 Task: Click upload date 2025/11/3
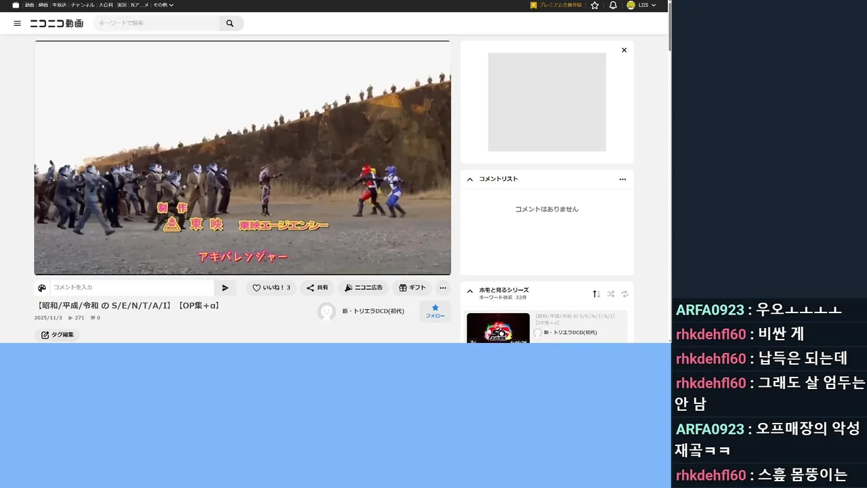click(48, 317)
